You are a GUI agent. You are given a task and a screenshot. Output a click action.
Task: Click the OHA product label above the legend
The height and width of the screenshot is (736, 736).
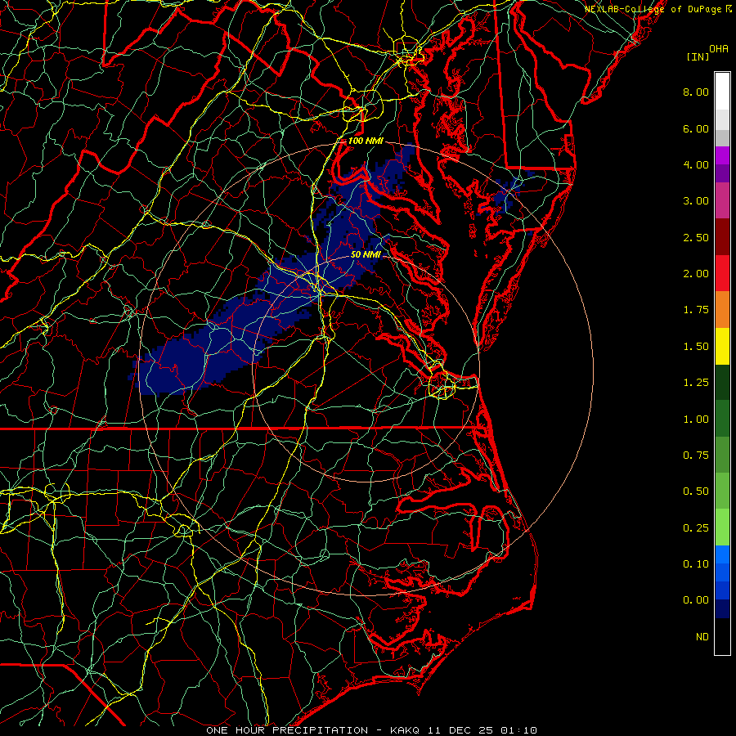[719, 48]
